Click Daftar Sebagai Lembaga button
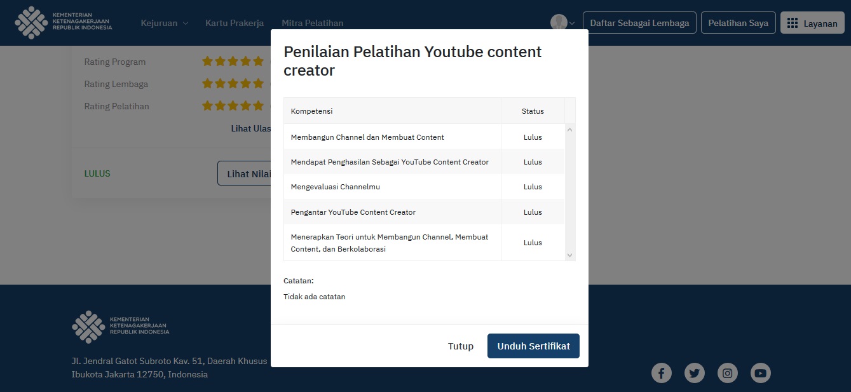The image size is (851, 392). coord(639,23)
